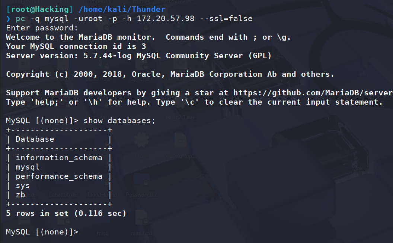Click the --ssl=false option text

click(x=226, y=19)
